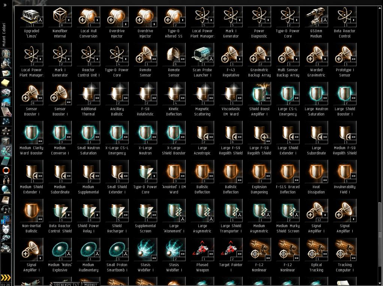Click the Additional Thermal hardener icon
The image size is (383, 286).
click(x=88, y=94)
